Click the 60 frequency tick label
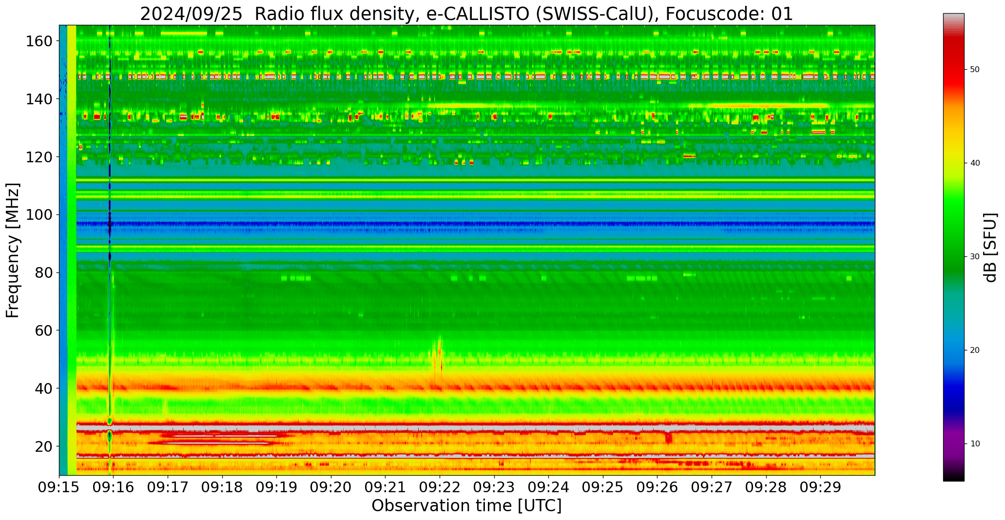1005x520 pixels. pyautogui.click(x=44, y=330)
